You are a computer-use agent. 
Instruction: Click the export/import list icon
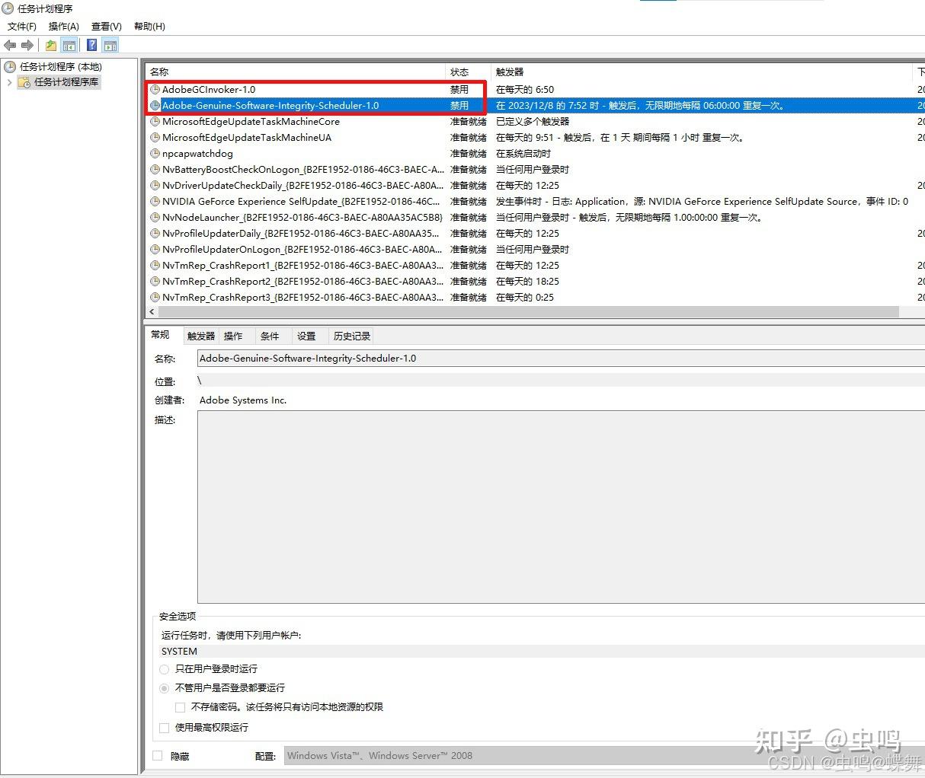[x=50, y=45]
